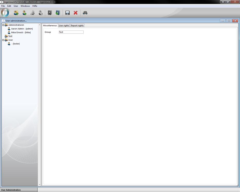
Task: Click the add new user toolbar icon
Action: (x=24, y=13)
